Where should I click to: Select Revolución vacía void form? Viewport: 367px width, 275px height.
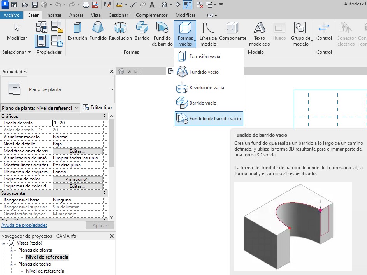tap(207, 88)
